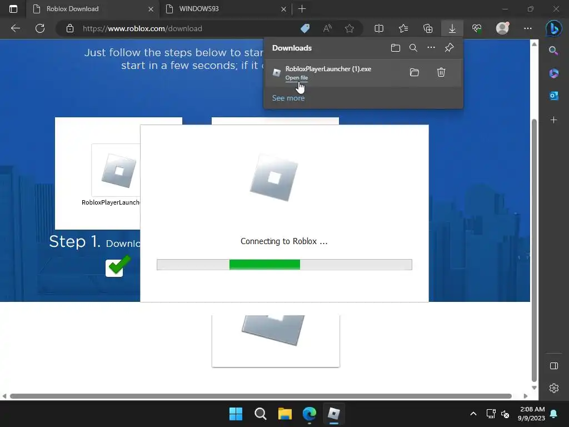
Task: Click the scroll up arrow
Action: click(x=534, y=44)
